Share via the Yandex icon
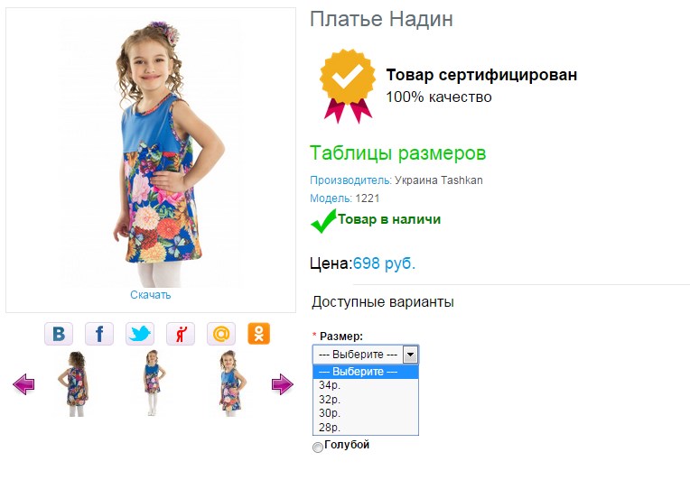The width and height of the screenshot is (690, 489). click(x=181, y=334)
